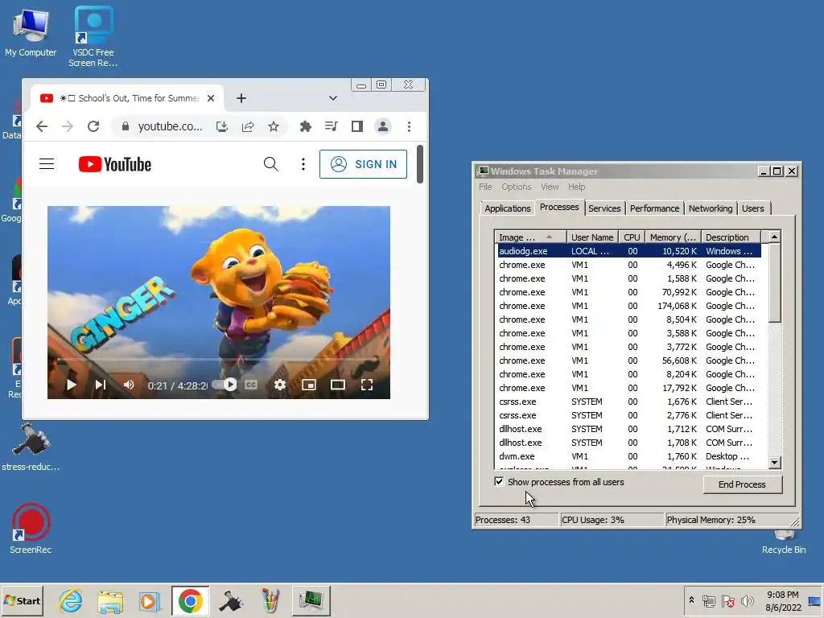The height and width of the screenshot is (618, 824).
Task: Open YouTube settings three-dot menu
Action: (303, 164)
